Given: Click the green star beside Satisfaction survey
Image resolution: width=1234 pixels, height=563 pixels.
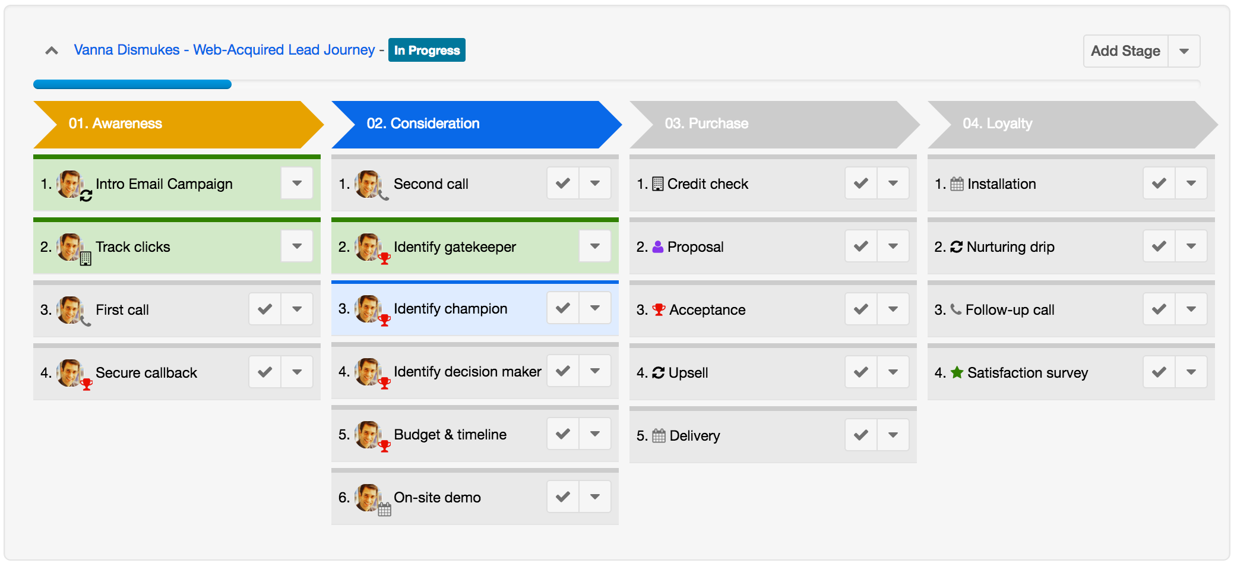Looking at the screenshot, I should pyautogui.click(x=957, y=372).
